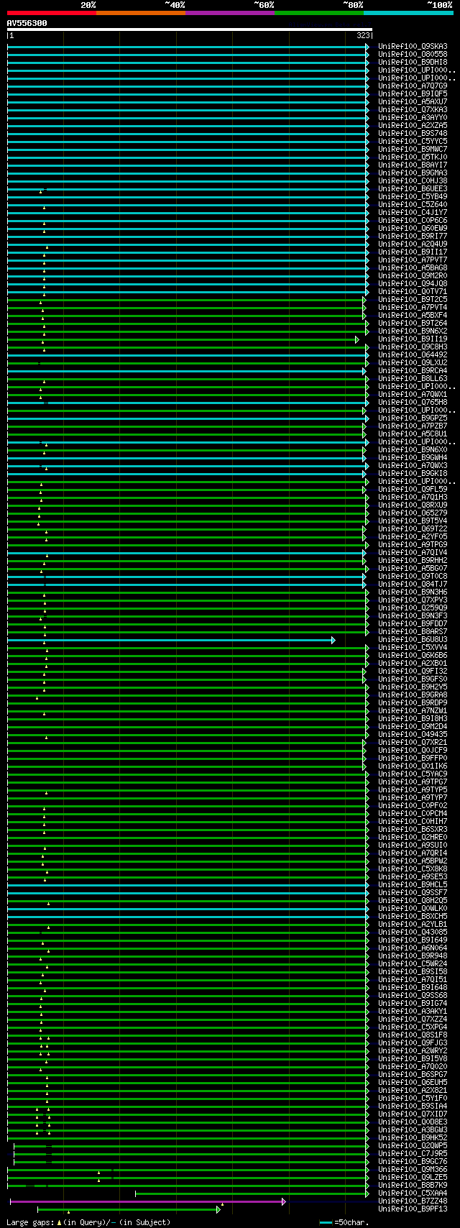Screen dimensions: 460x1228
Task: Open the UniRef100_C5XAA4 hit label
Action: 413,1193
